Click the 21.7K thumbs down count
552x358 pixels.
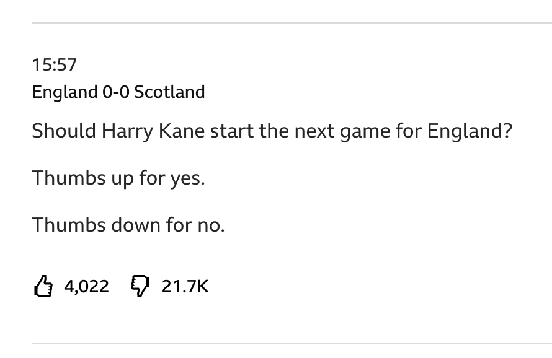185,286
